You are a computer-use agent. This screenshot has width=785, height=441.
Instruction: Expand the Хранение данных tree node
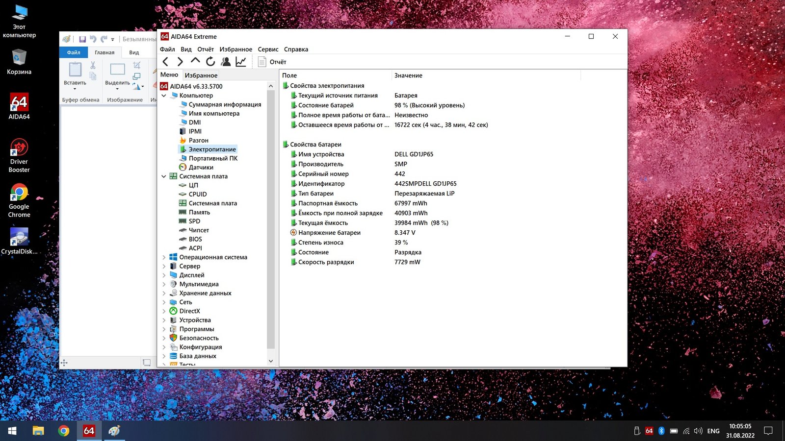point(164,293)
